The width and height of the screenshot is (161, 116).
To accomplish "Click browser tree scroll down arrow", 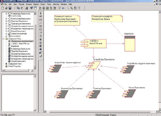I will pos(35,68).
